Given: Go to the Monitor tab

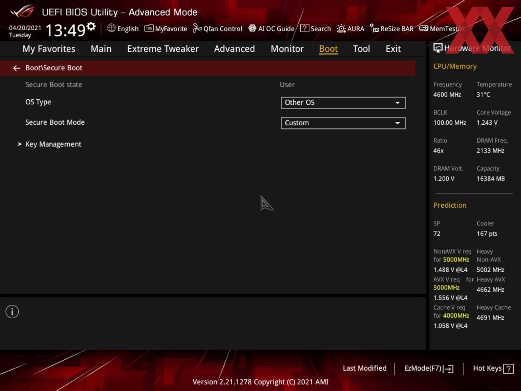Looking at the screenshot, I should [x=287, y=49].
